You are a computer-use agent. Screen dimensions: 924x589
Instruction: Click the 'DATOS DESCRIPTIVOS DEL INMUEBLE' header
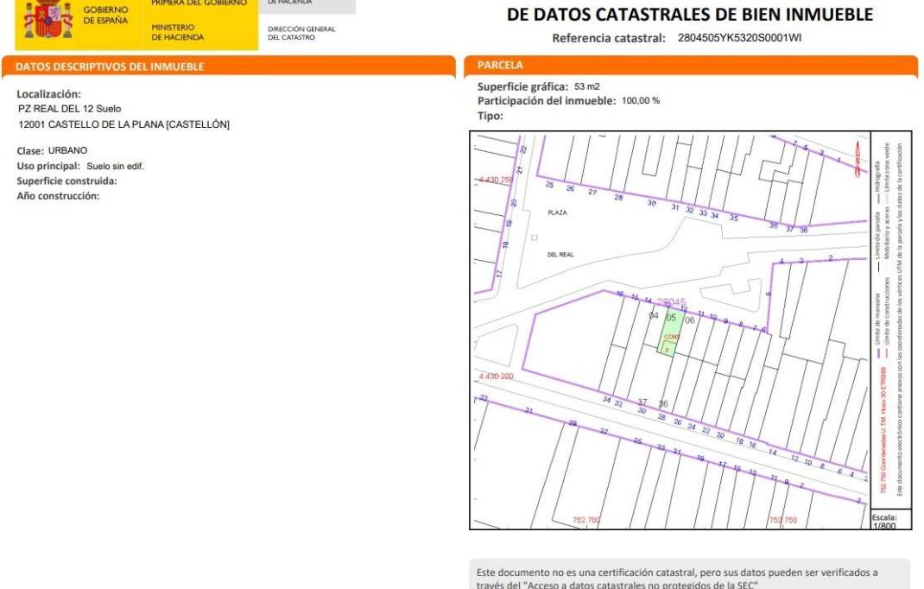[x=110, y=66]
